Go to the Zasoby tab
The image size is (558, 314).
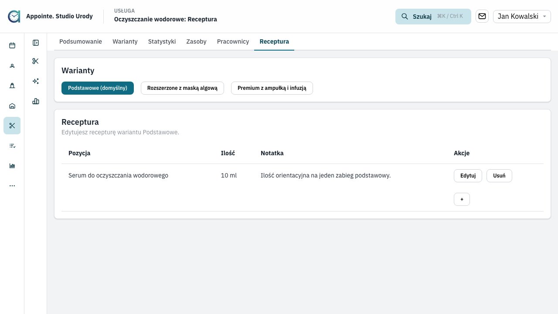tap(196, 41)
